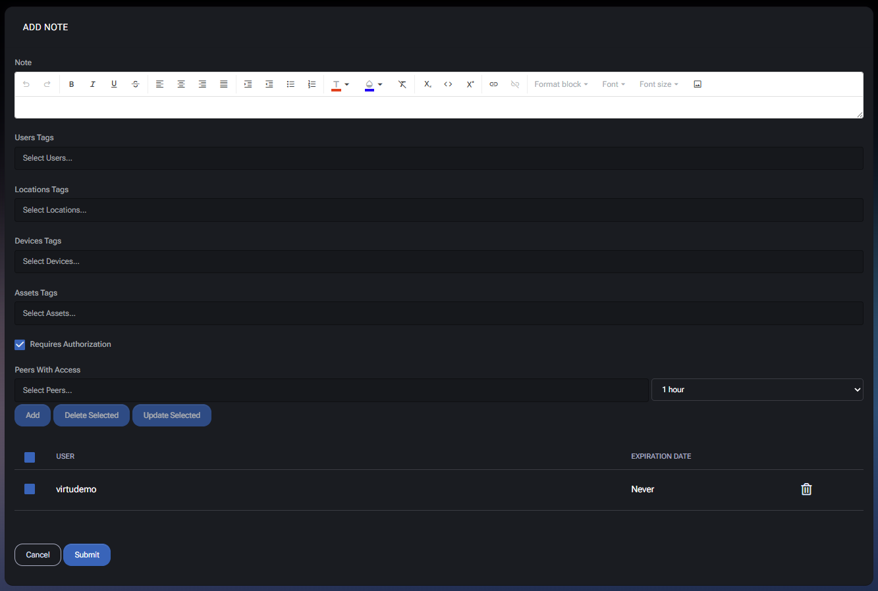Image resolution: width=878 pixels, height=591 pixels.
Task: Toggle the select-all checkbox in table header
Action: (30, 457)
